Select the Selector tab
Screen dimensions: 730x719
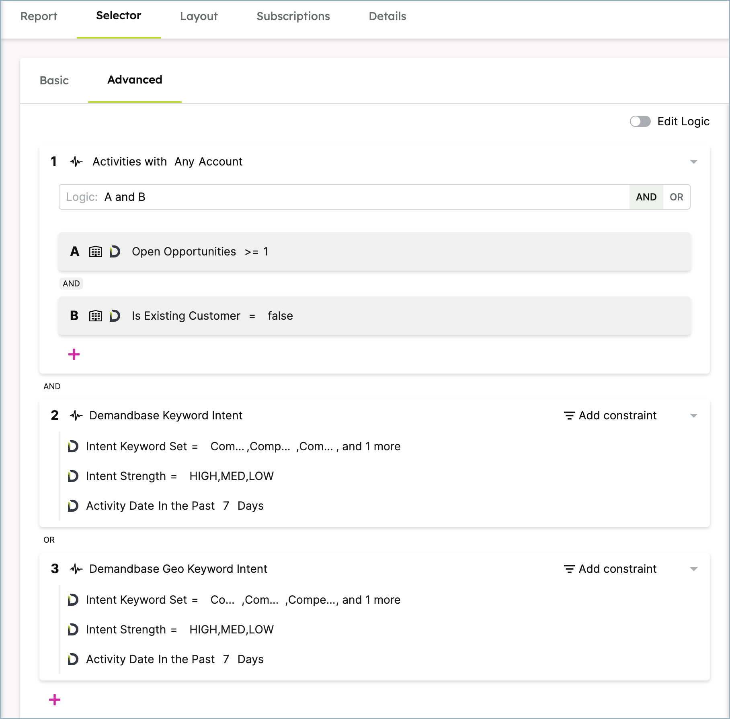tap(119, 16)
